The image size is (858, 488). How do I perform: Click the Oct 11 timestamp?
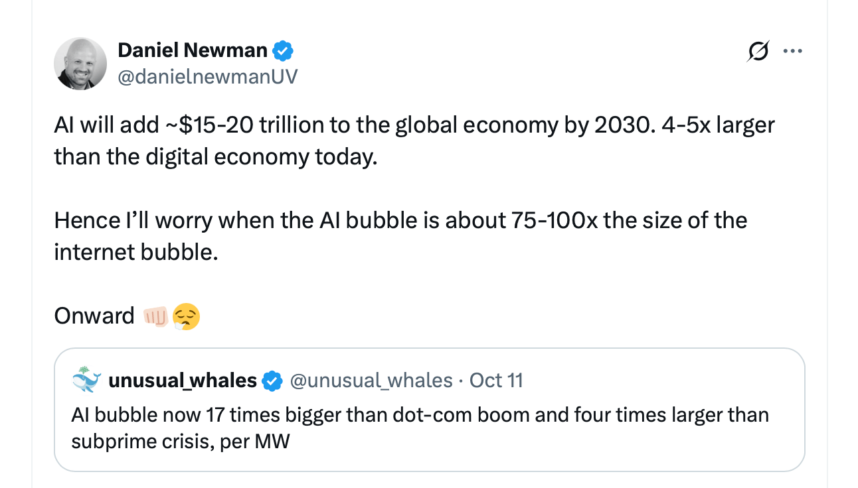pos(496,381)
